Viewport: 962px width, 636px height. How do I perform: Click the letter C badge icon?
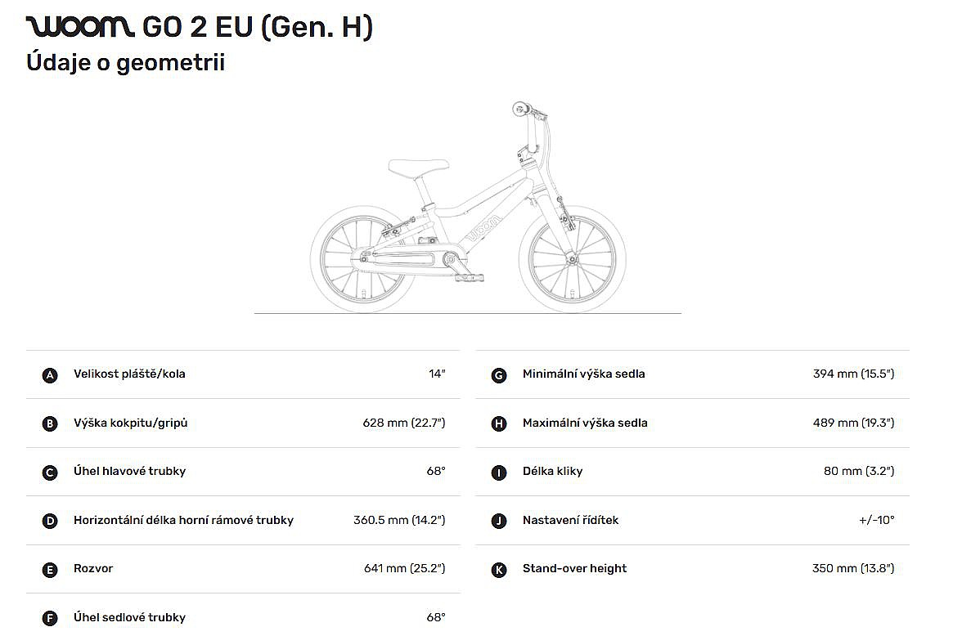tap(50, 473)
